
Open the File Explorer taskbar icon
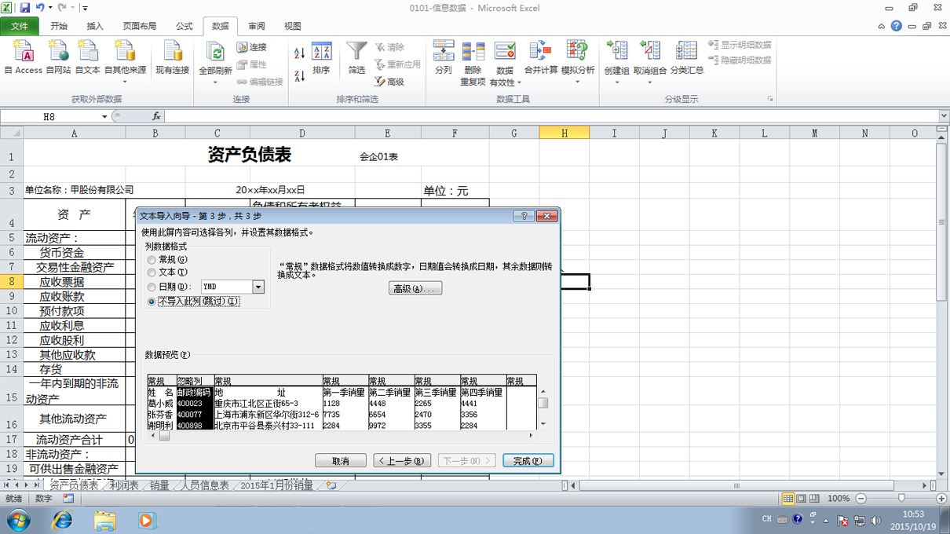pyautogui.click(x=104, y=520)
